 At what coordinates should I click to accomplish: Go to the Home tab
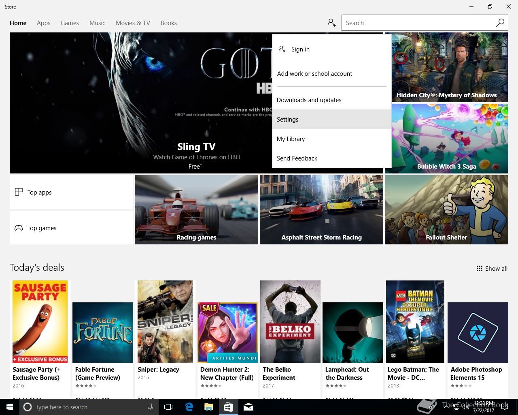pos(18,23)
